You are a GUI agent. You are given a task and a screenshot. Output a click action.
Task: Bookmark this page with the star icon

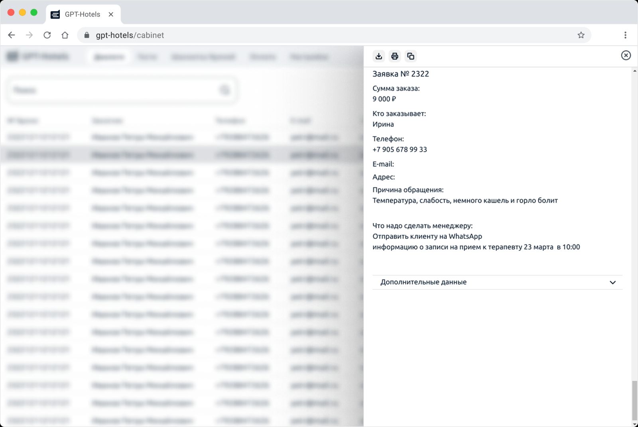[581, 35]
